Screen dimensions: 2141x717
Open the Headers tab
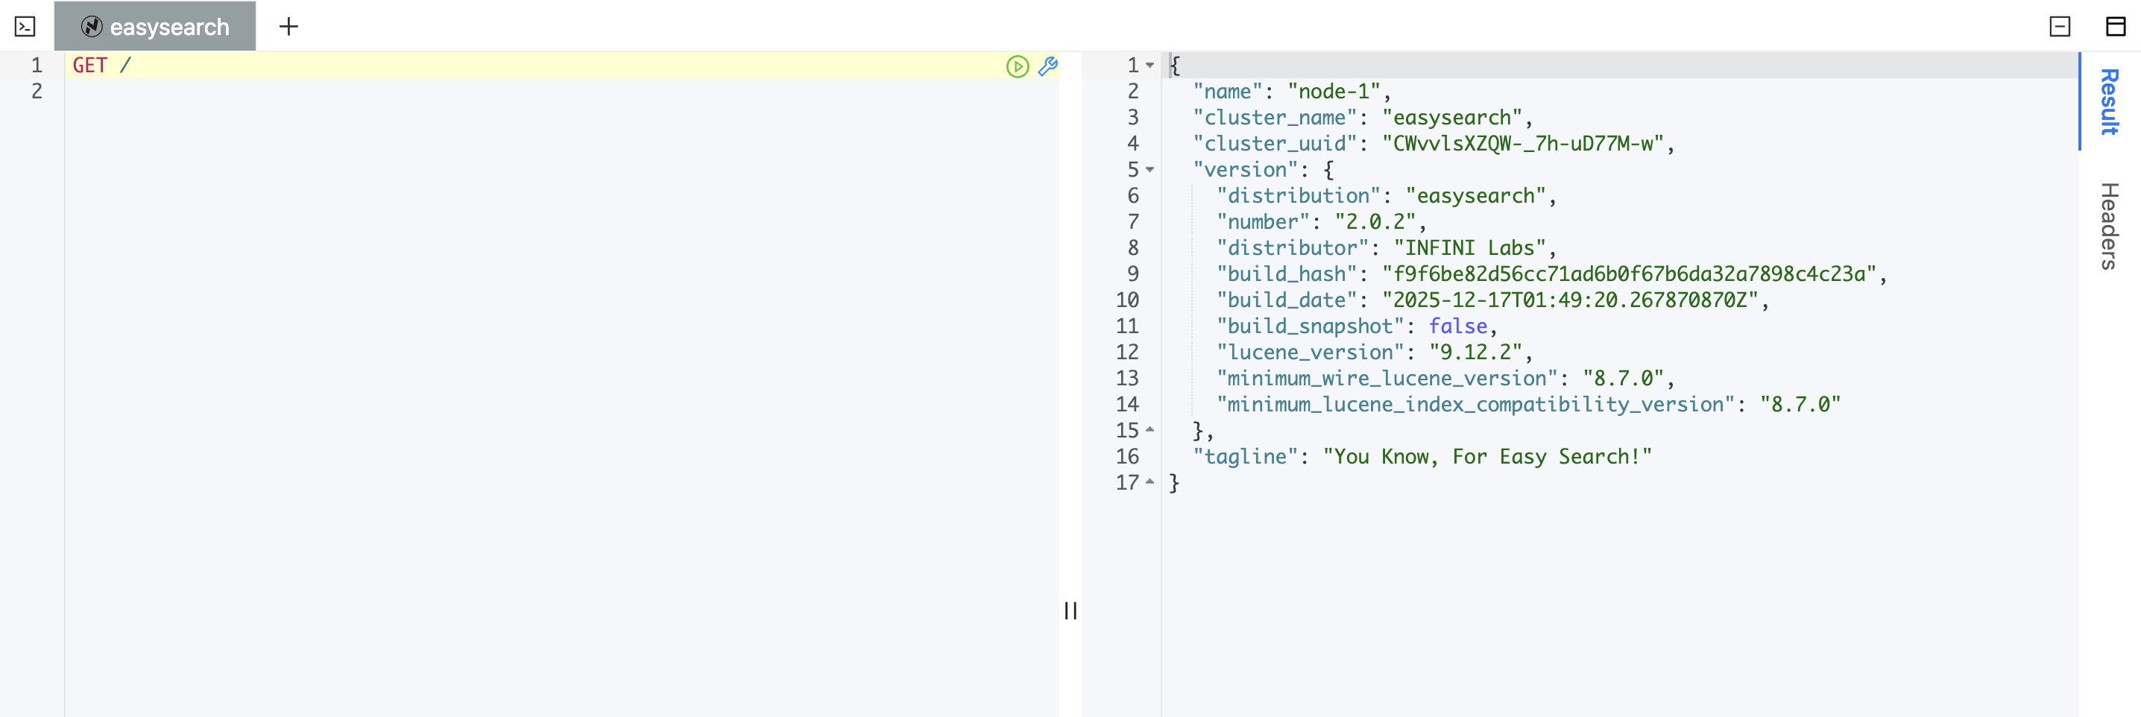pyautogui.click(x=2110, y=226)
